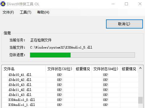
Task: Open the 工具(T) menu
Action: pyautogui.click(x=25, y=12)
